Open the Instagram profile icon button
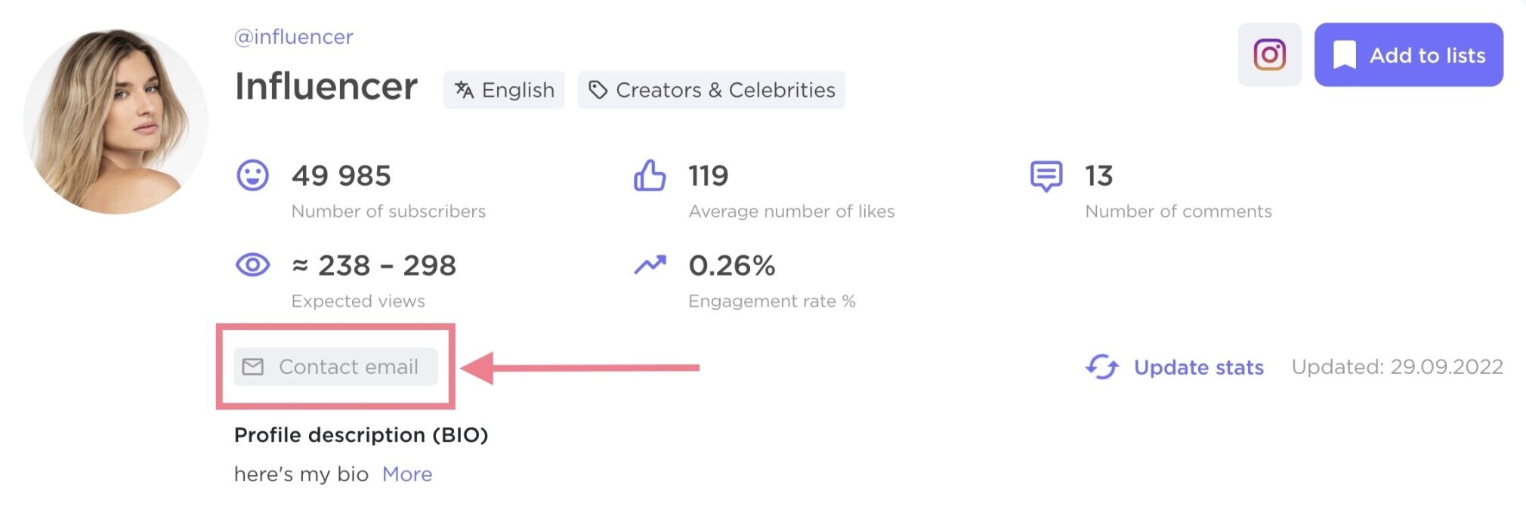 pyautogui.click(x=1269, y=54)
